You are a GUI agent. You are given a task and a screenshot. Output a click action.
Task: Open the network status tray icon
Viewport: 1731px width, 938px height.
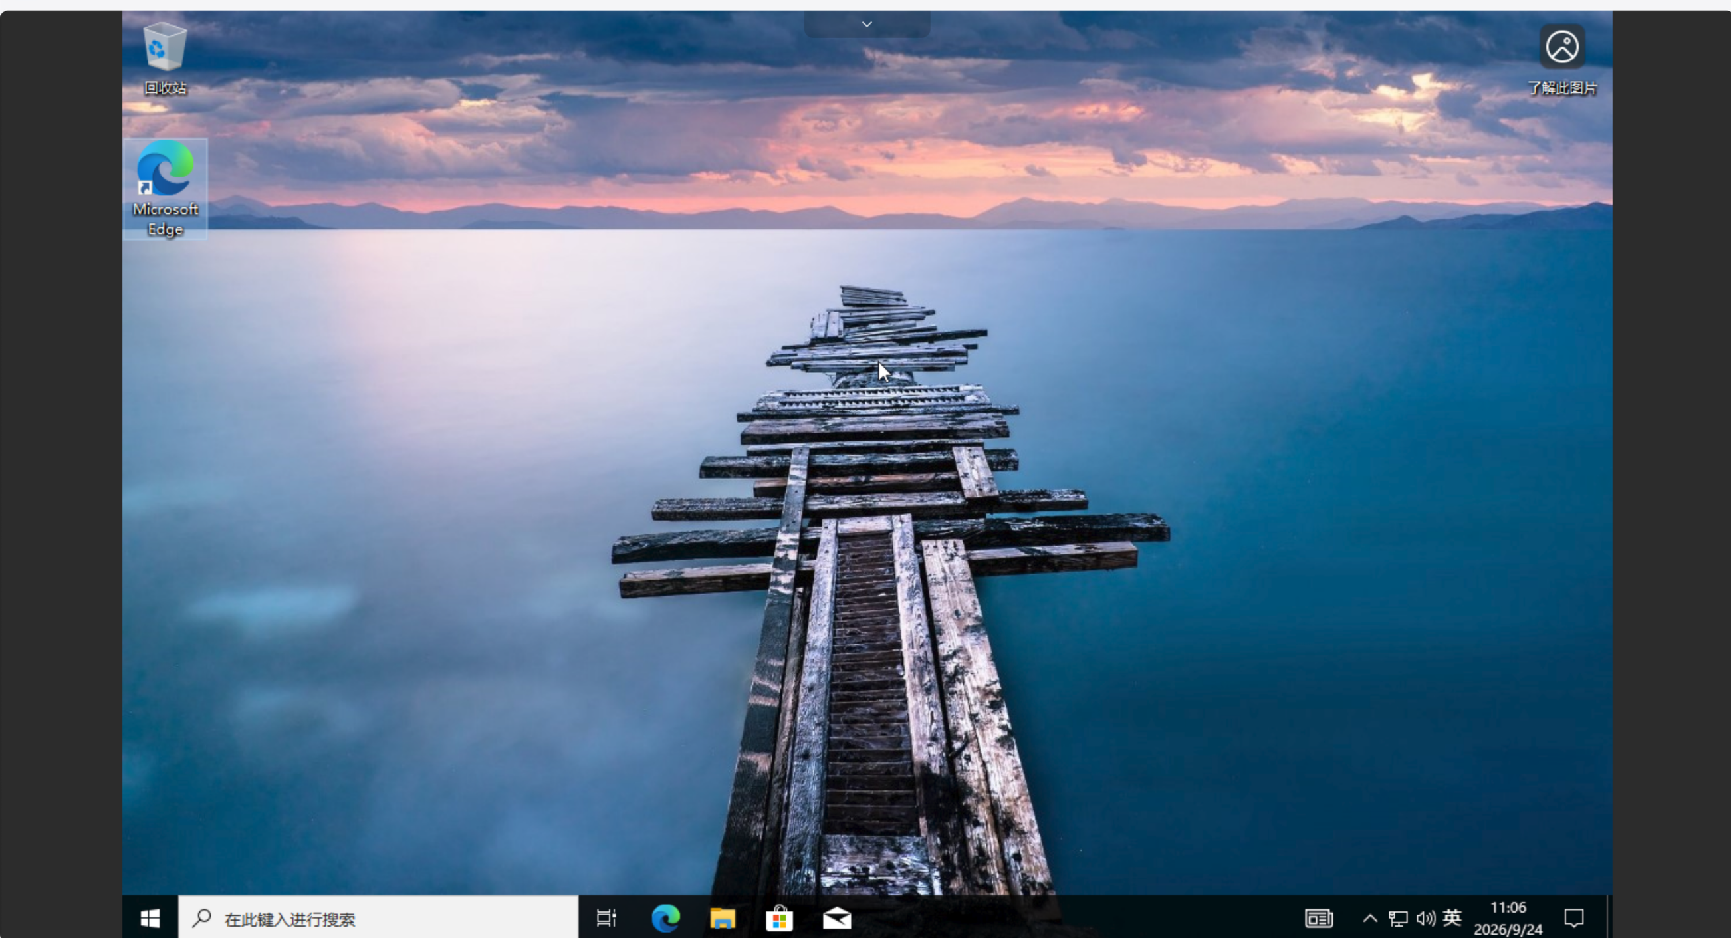tap(1398, 918)
